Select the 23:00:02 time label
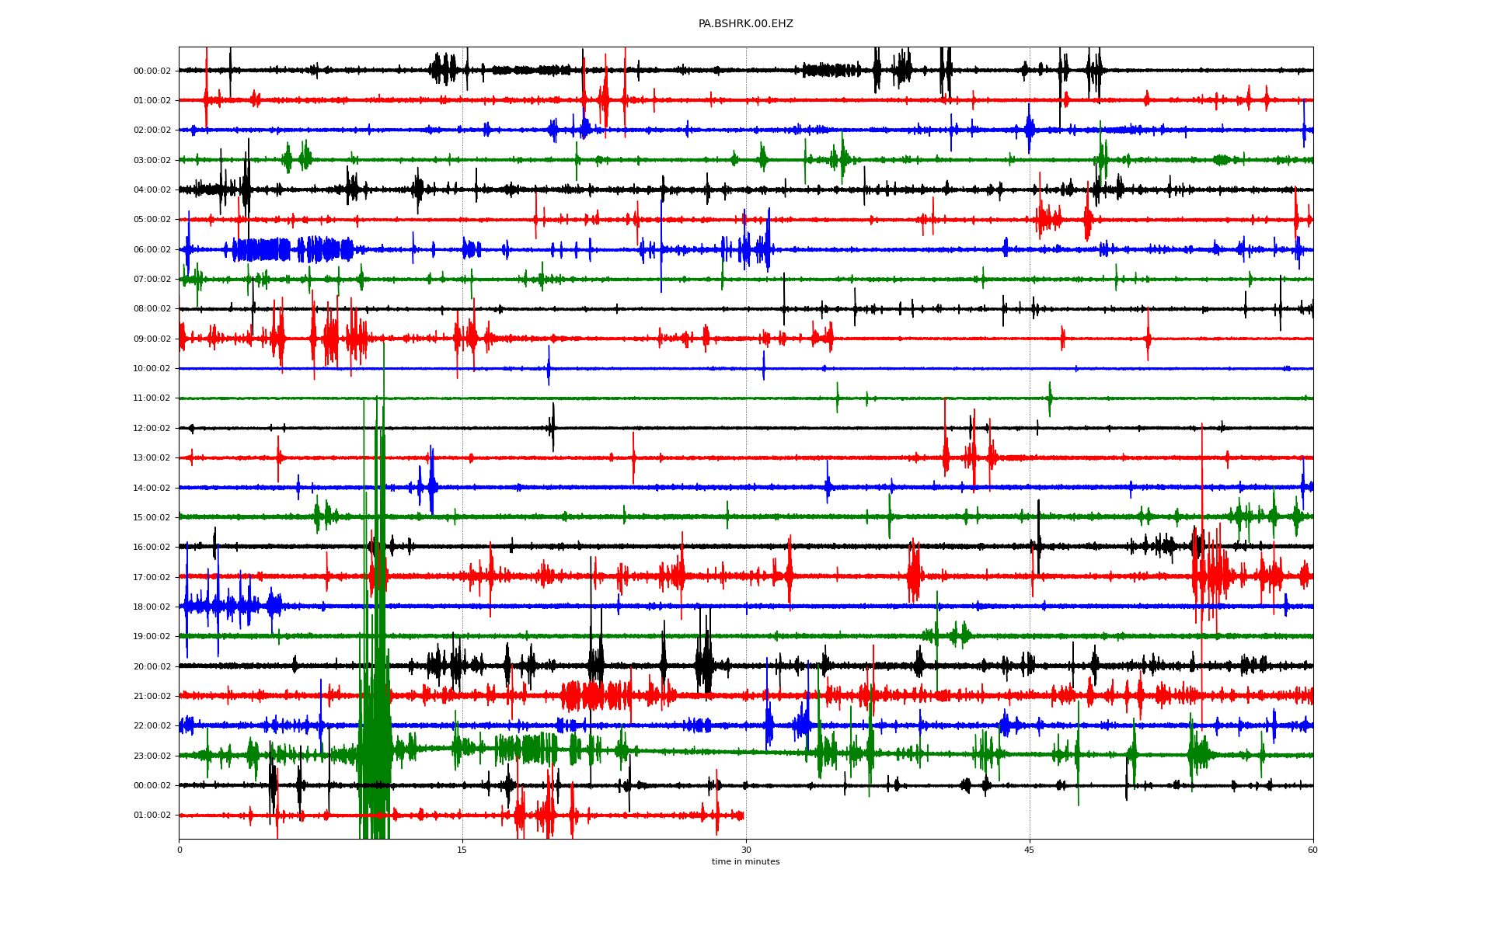The height and width of the screenshot is (932, 1492). [152, 756]
